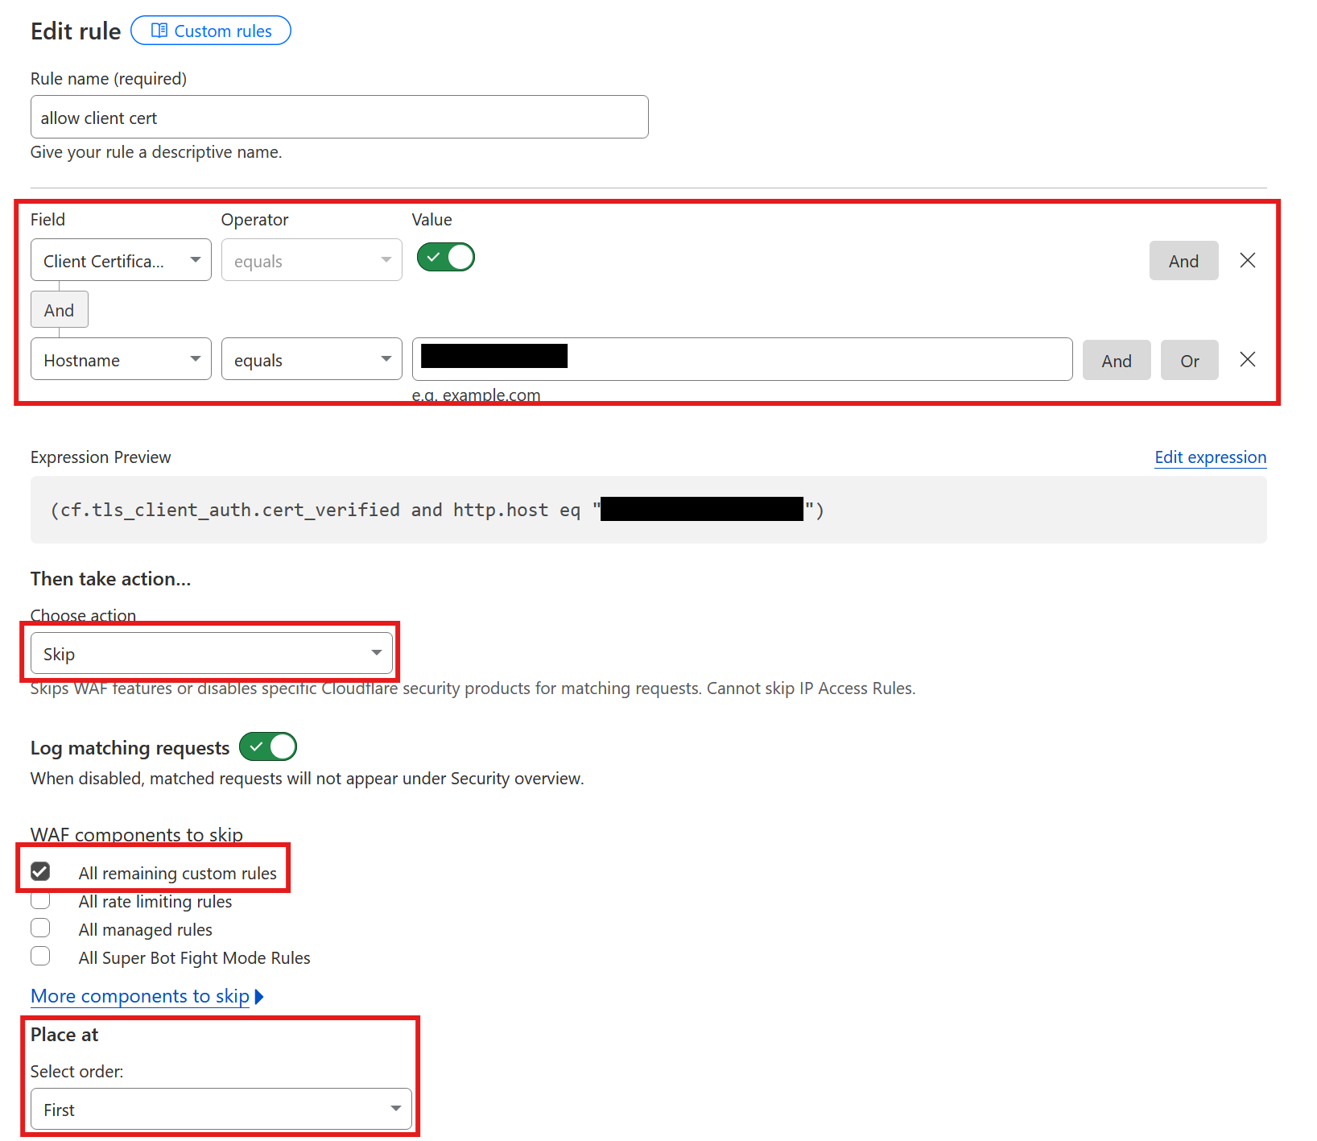Open the Client Certificate field dropdown
This screenshot has height=1141, width=1317.
[x=121, y=260]
